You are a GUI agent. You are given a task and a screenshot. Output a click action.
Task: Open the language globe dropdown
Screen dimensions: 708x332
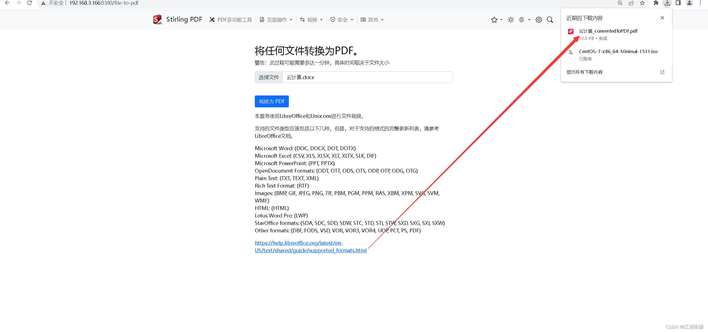click(x=525, y=20)
